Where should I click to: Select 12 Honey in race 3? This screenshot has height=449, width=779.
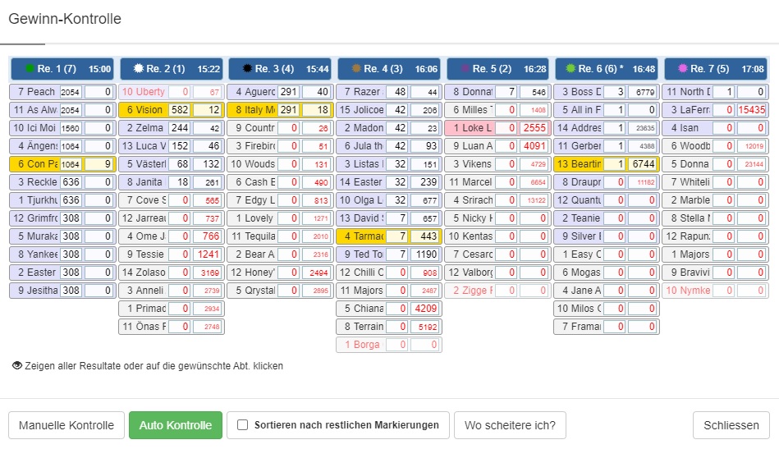[x=280, y=273]
